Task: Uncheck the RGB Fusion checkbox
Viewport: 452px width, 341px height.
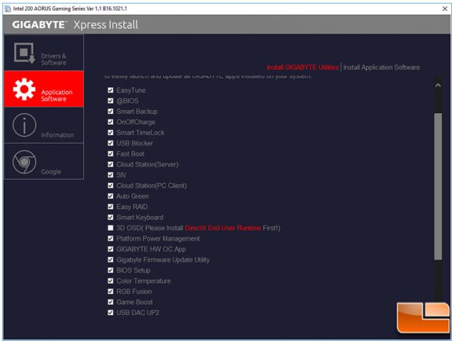Action: [111, 291]
